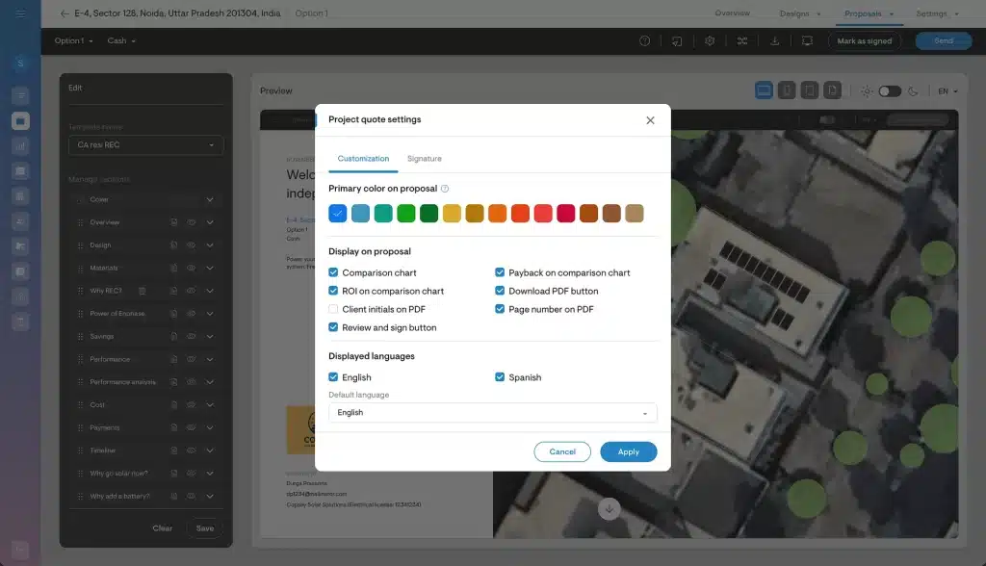Select the red primary color swatch

point(543,214)
